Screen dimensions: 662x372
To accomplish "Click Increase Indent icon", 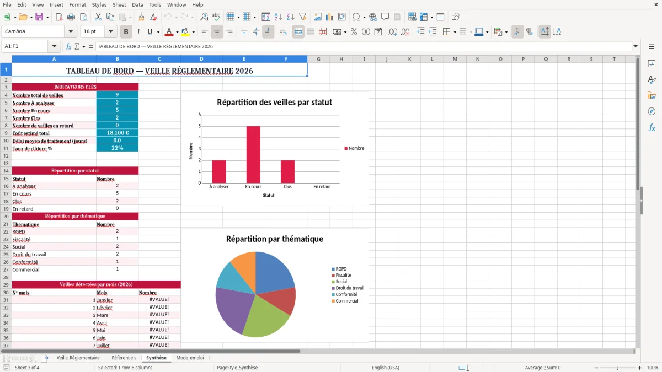I will [420, 31].
